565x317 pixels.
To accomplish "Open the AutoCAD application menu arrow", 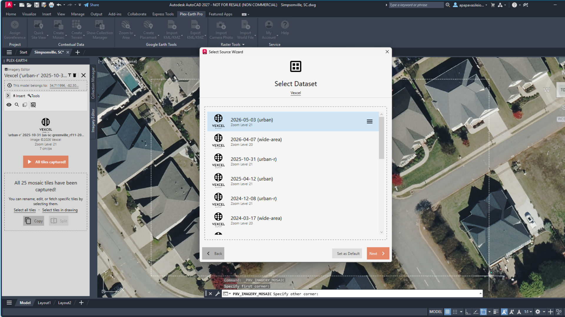I will 14,5.
